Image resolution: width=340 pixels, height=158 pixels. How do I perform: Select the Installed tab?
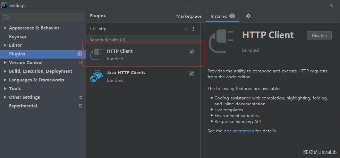[219, 16]
